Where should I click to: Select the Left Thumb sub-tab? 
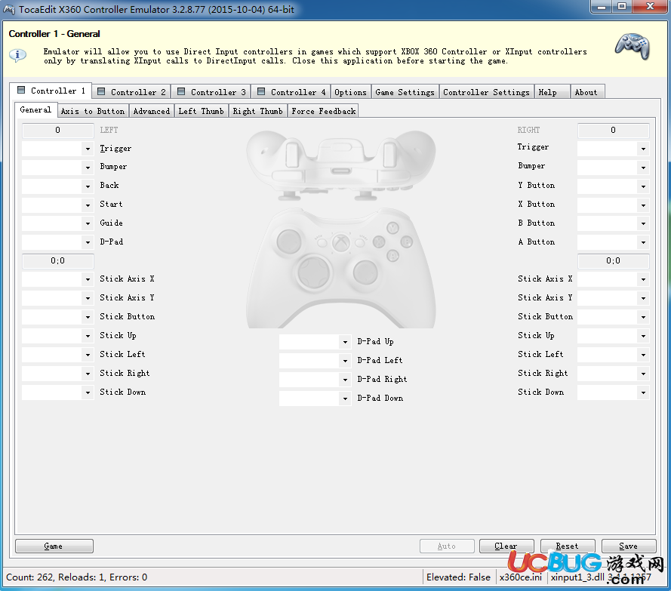[x=201, y=111]
